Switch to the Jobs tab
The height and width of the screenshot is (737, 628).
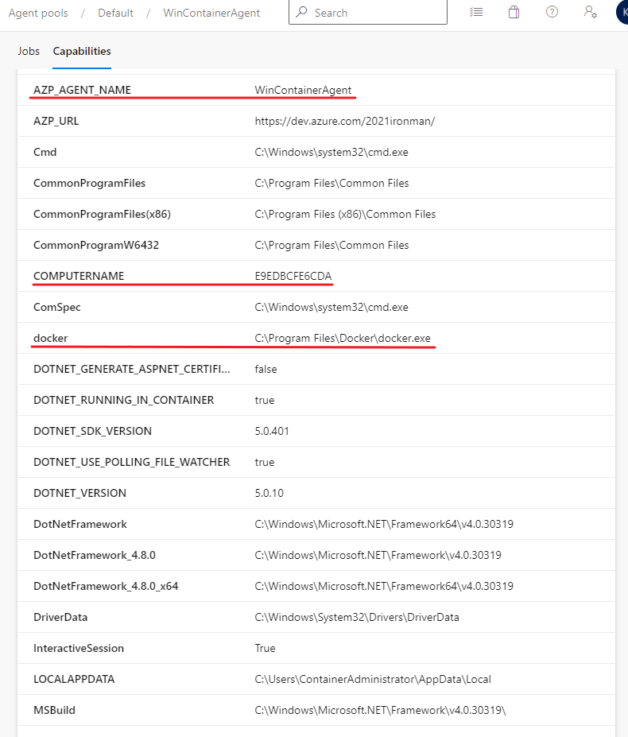click(29, 51)
